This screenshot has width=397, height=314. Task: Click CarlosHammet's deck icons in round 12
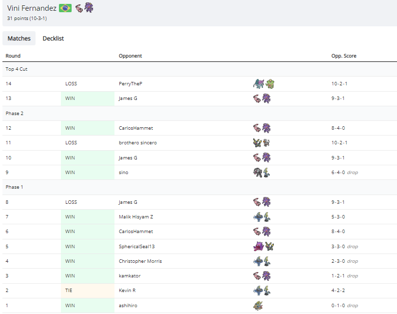point(262,128)
